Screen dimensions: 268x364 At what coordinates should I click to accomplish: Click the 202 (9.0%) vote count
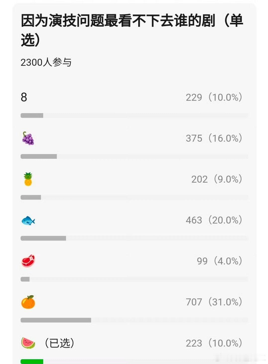(x=217, y=179)
